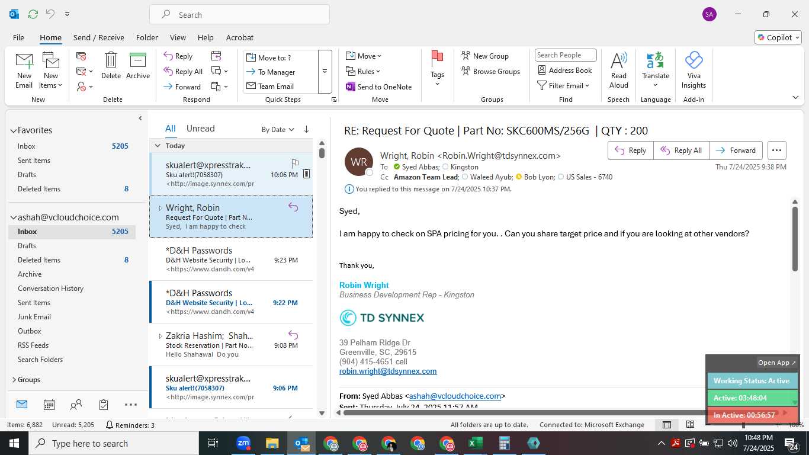Open the File menu
809x455 pixels.
click(x=18, y=37)
